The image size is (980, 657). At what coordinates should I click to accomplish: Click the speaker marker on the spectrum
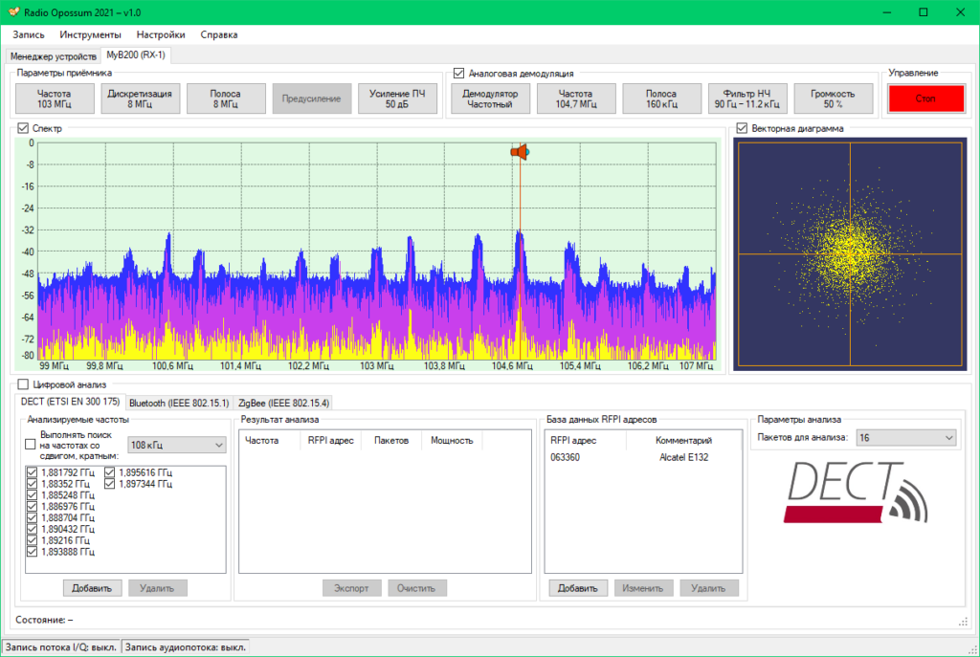519,152
